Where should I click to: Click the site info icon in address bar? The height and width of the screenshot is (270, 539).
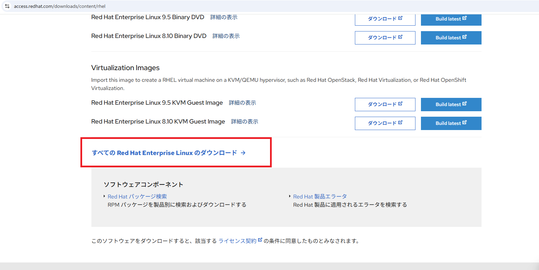point(7,6)
